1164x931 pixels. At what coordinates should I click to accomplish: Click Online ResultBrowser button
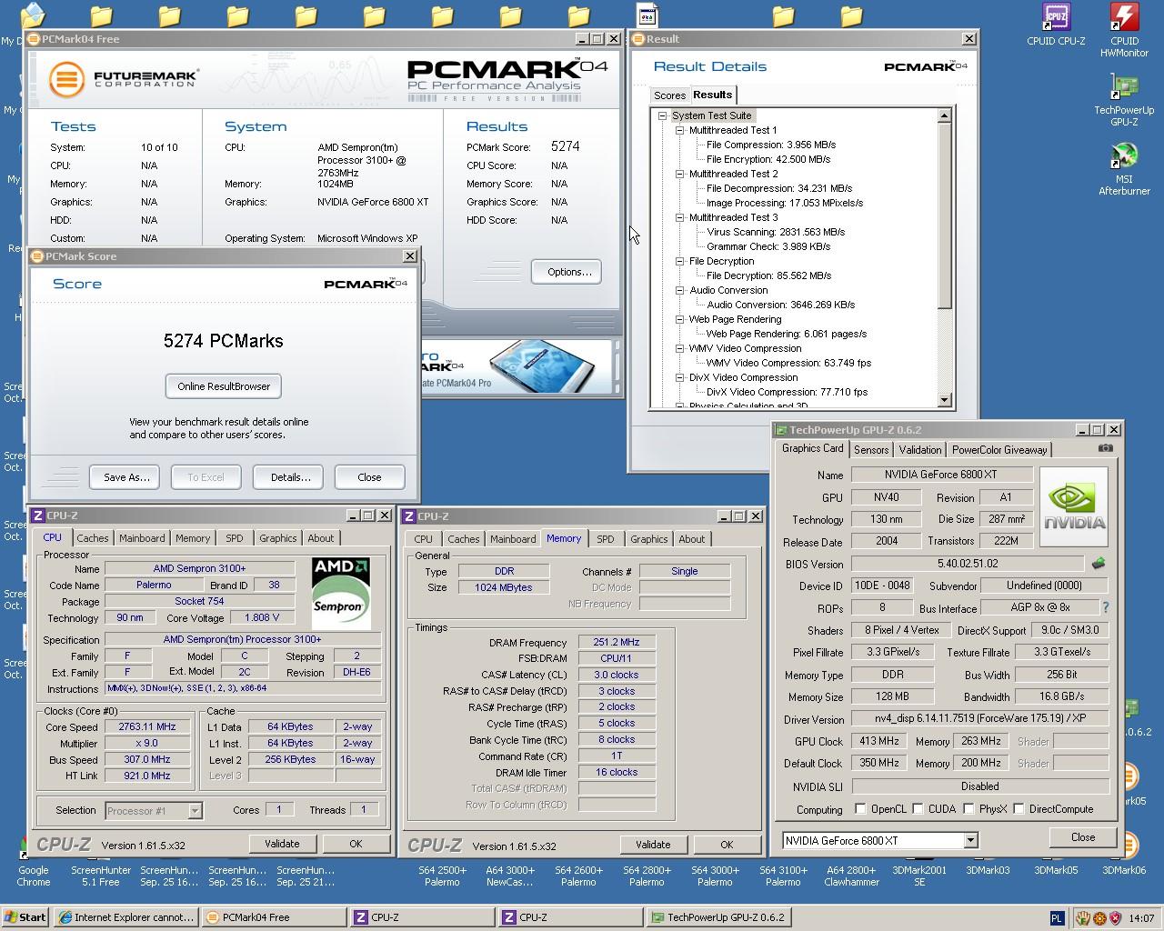pyautogui.click(x=224, y=386)
